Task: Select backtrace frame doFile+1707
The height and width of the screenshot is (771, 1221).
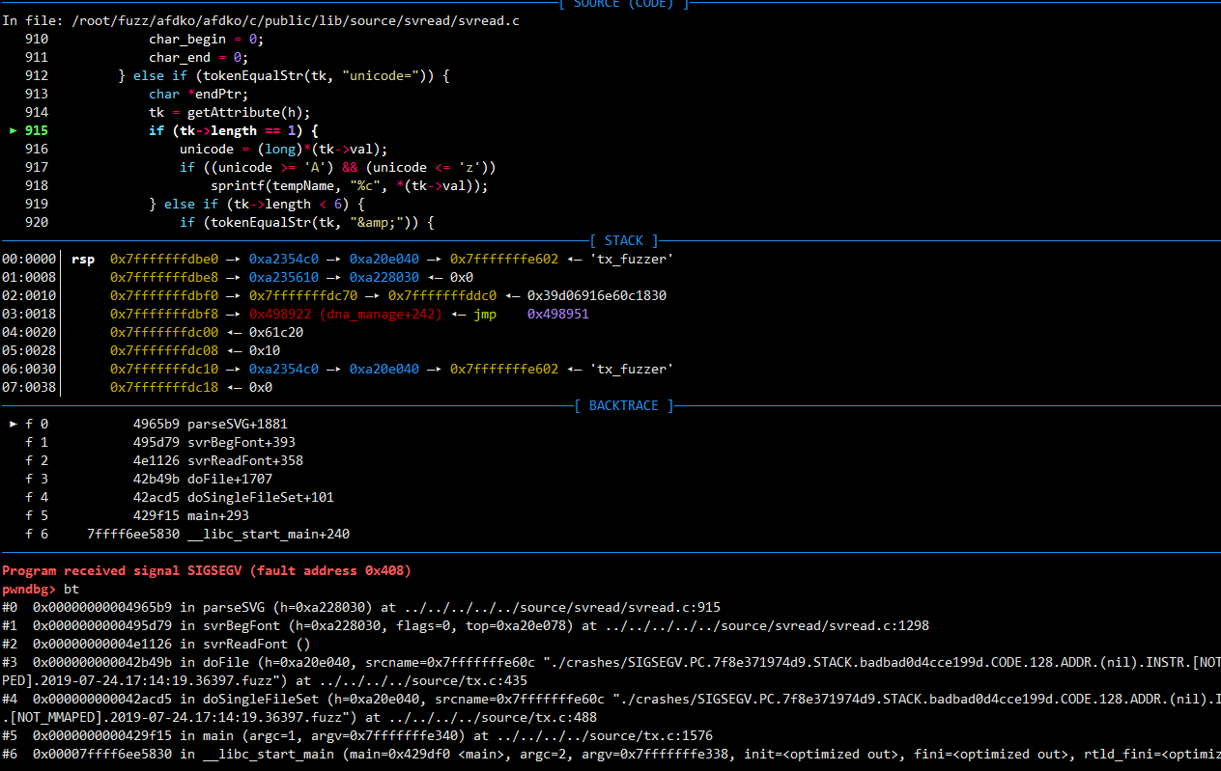Action: (x=230, y=479)
